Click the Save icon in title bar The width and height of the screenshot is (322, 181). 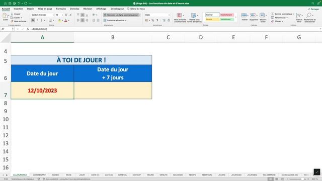click(10, 4)
